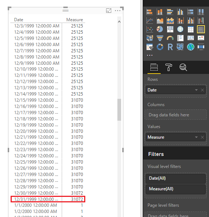Select the 12/15/1999 date row
This screenshot has width=209, height=217.
click(48, 100)
